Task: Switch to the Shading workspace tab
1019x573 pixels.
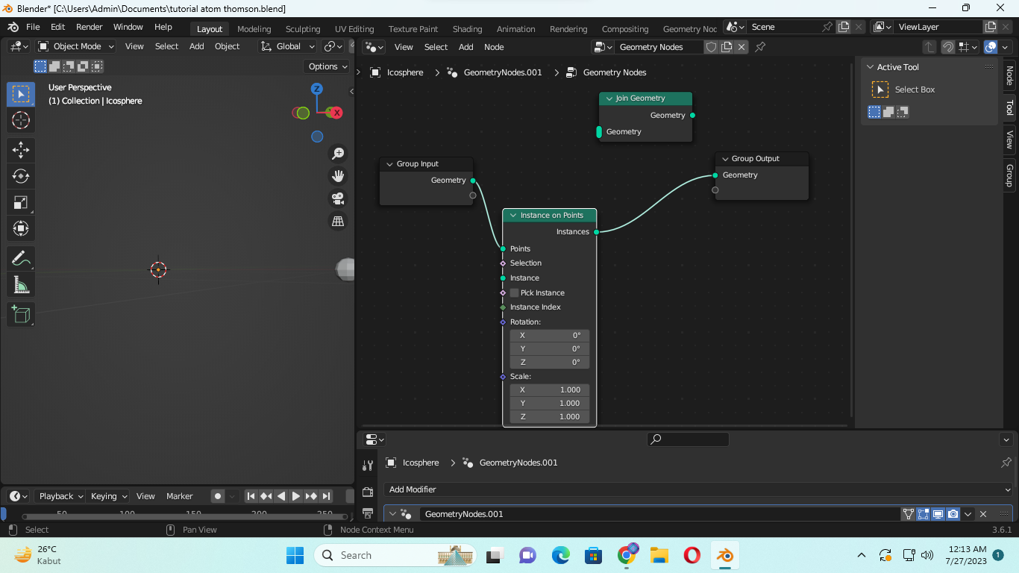Action: [467, 29]
